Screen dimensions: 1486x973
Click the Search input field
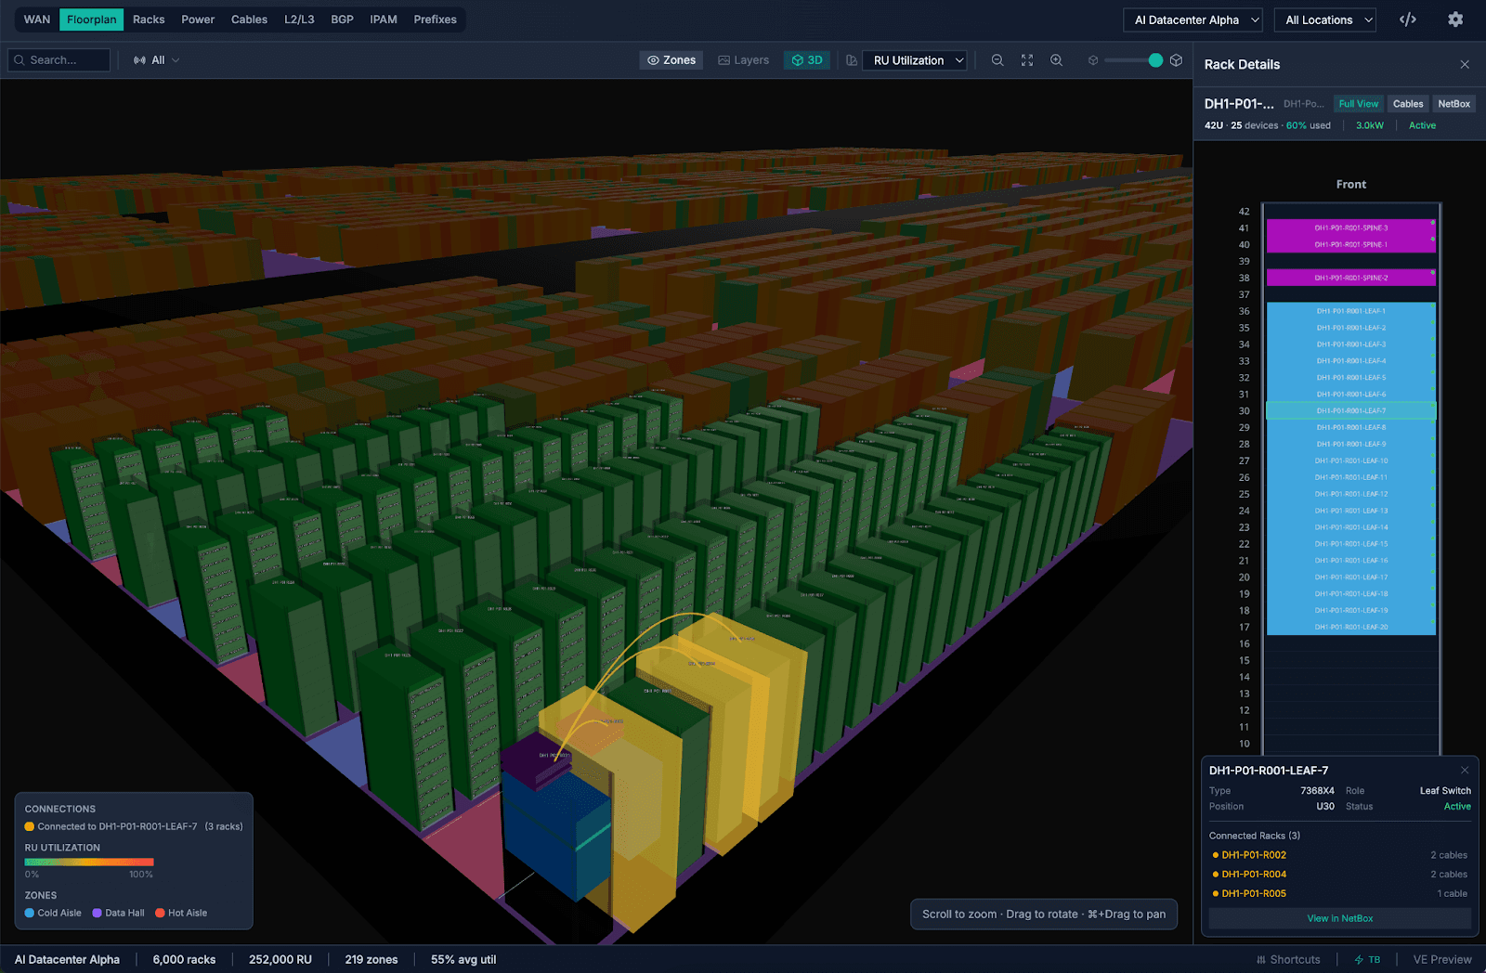[59, 59]
